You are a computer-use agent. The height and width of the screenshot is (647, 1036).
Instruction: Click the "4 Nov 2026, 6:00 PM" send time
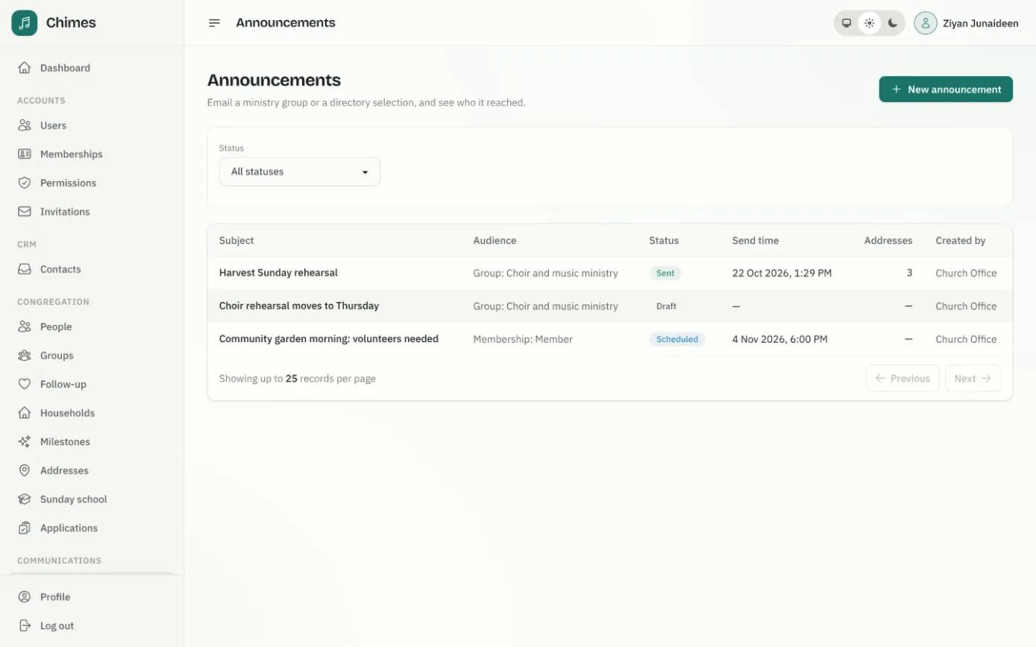click(779, 339)
